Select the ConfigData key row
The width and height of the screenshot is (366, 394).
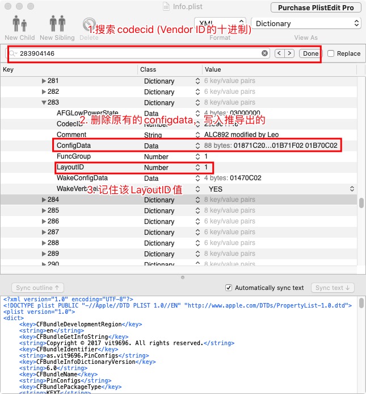click(x=74, y=146)
